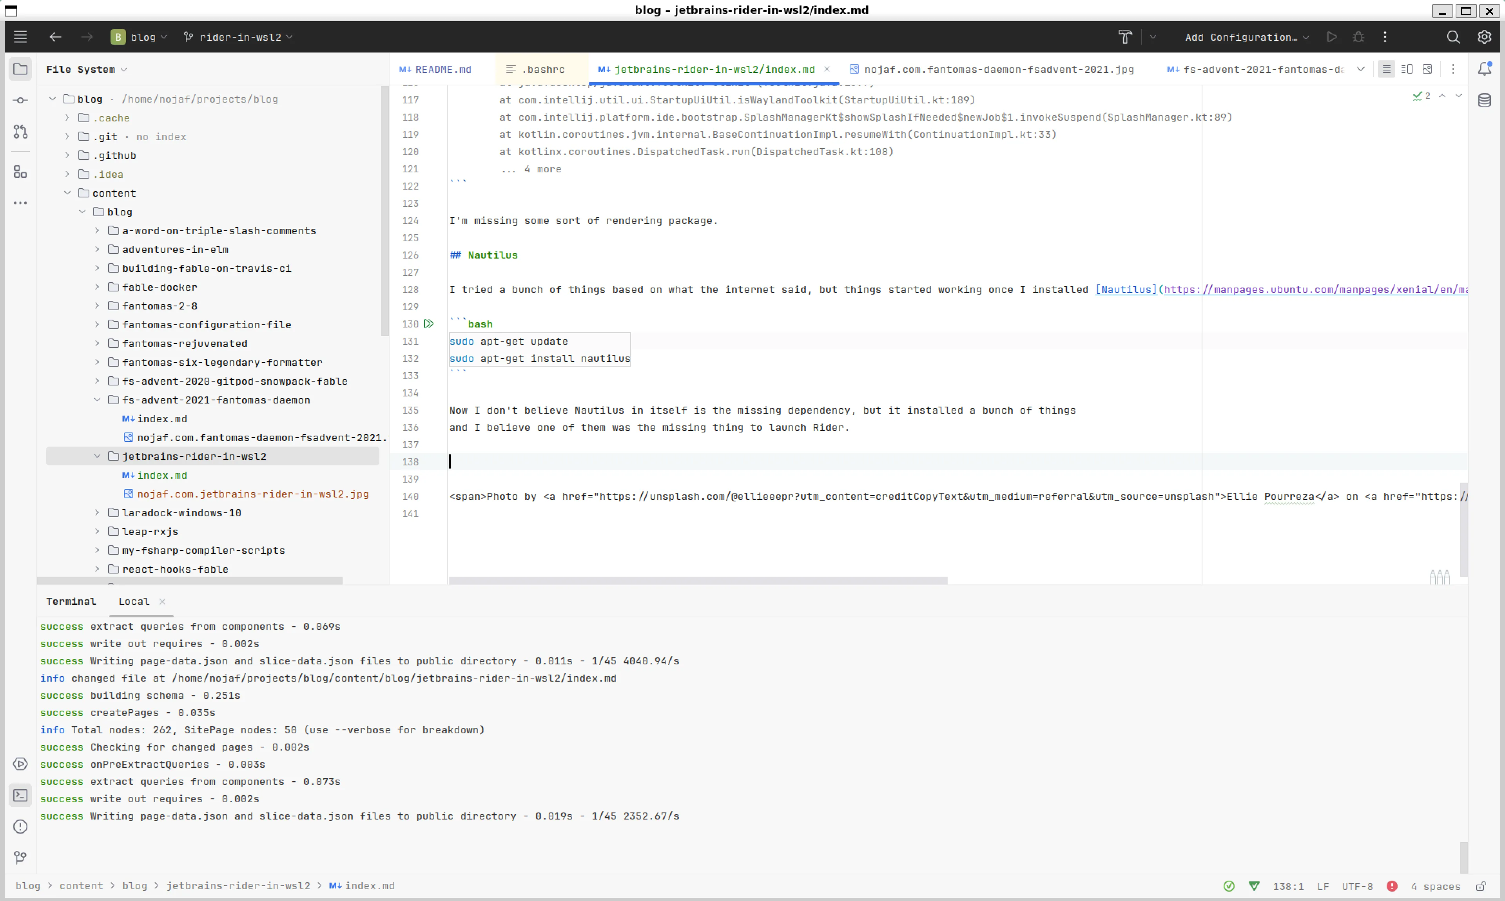
Task: Start a debug session with the bug icon
Action: coord(1359,37)
